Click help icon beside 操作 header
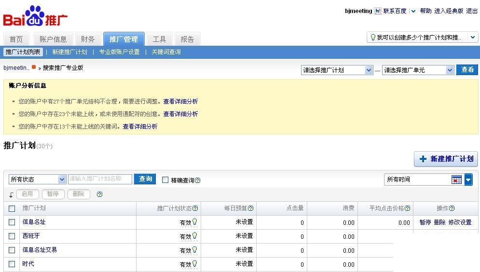 [x=452, y=208]
